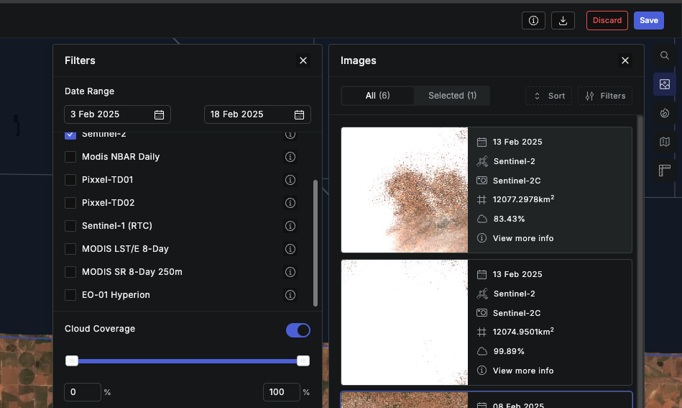This screenshot has height=408, width=682.
Task: Open the info button in top toolbar
Action: (533, 20)
